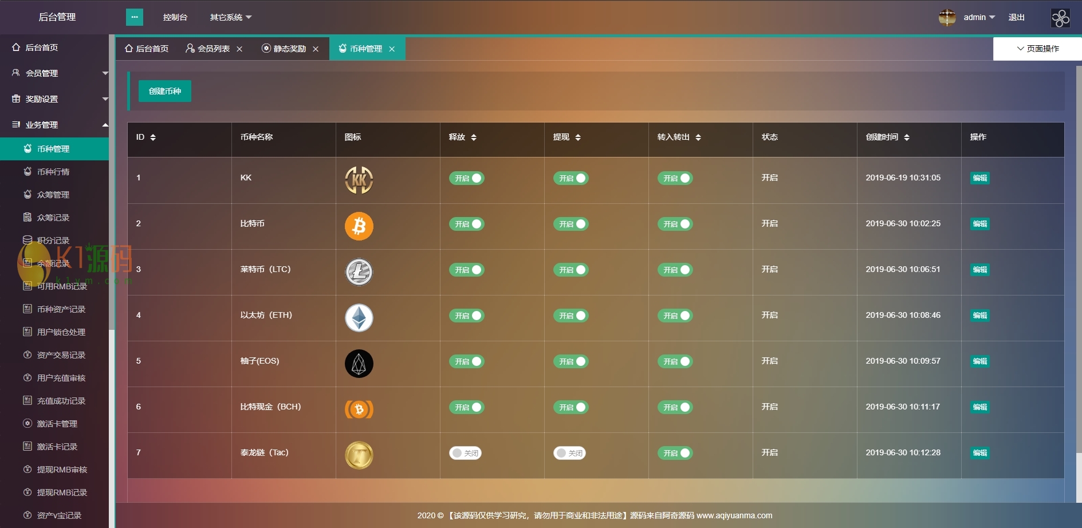The height and width of the screenshot is (528, 1082).
Task: Sort table by 创建时间 column
Action: point(907,137)
